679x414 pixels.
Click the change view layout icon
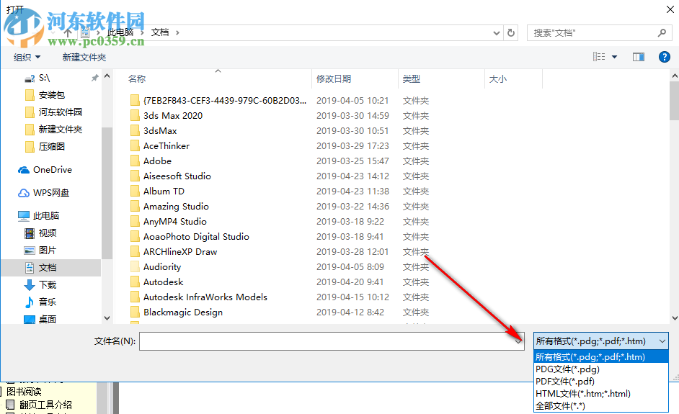599,57
